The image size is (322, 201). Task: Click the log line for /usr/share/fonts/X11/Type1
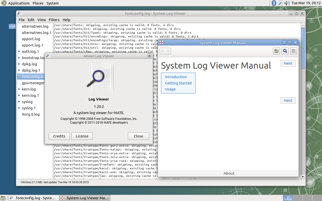click(x=123, y=33)
